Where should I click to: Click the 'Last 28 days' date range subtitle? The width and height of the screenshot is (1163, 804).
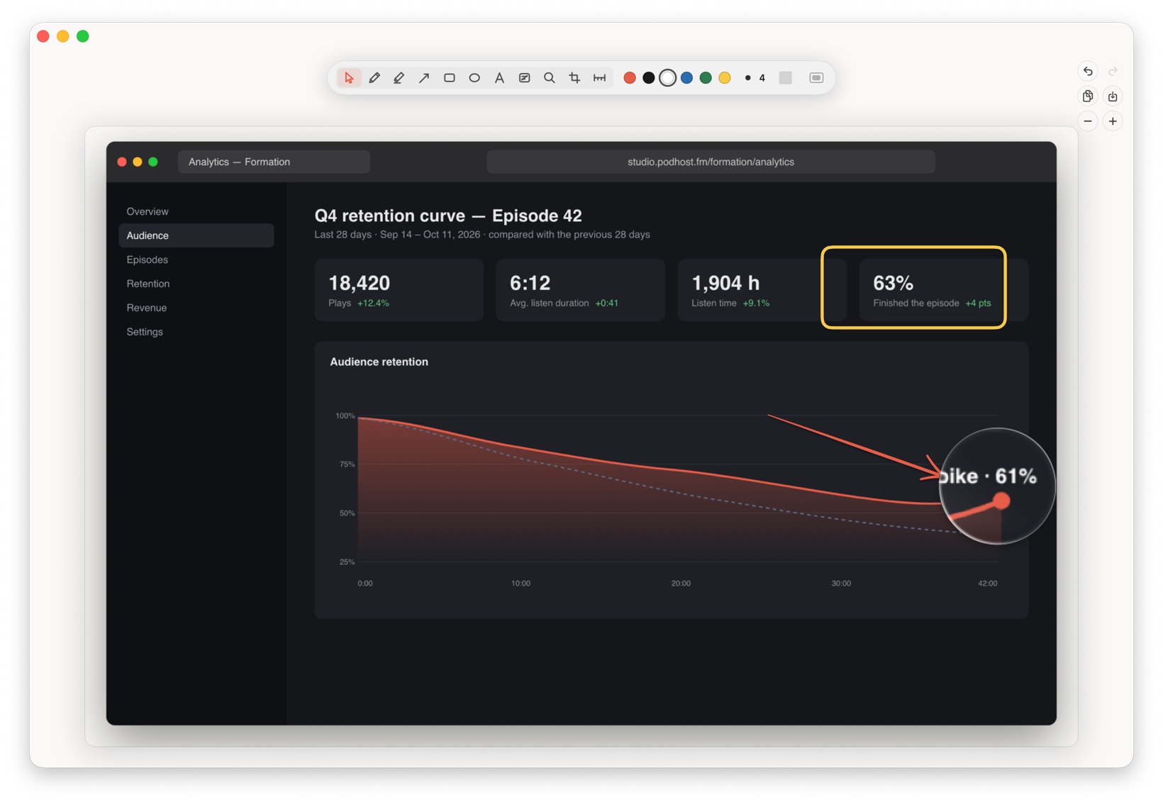(482, 235)
